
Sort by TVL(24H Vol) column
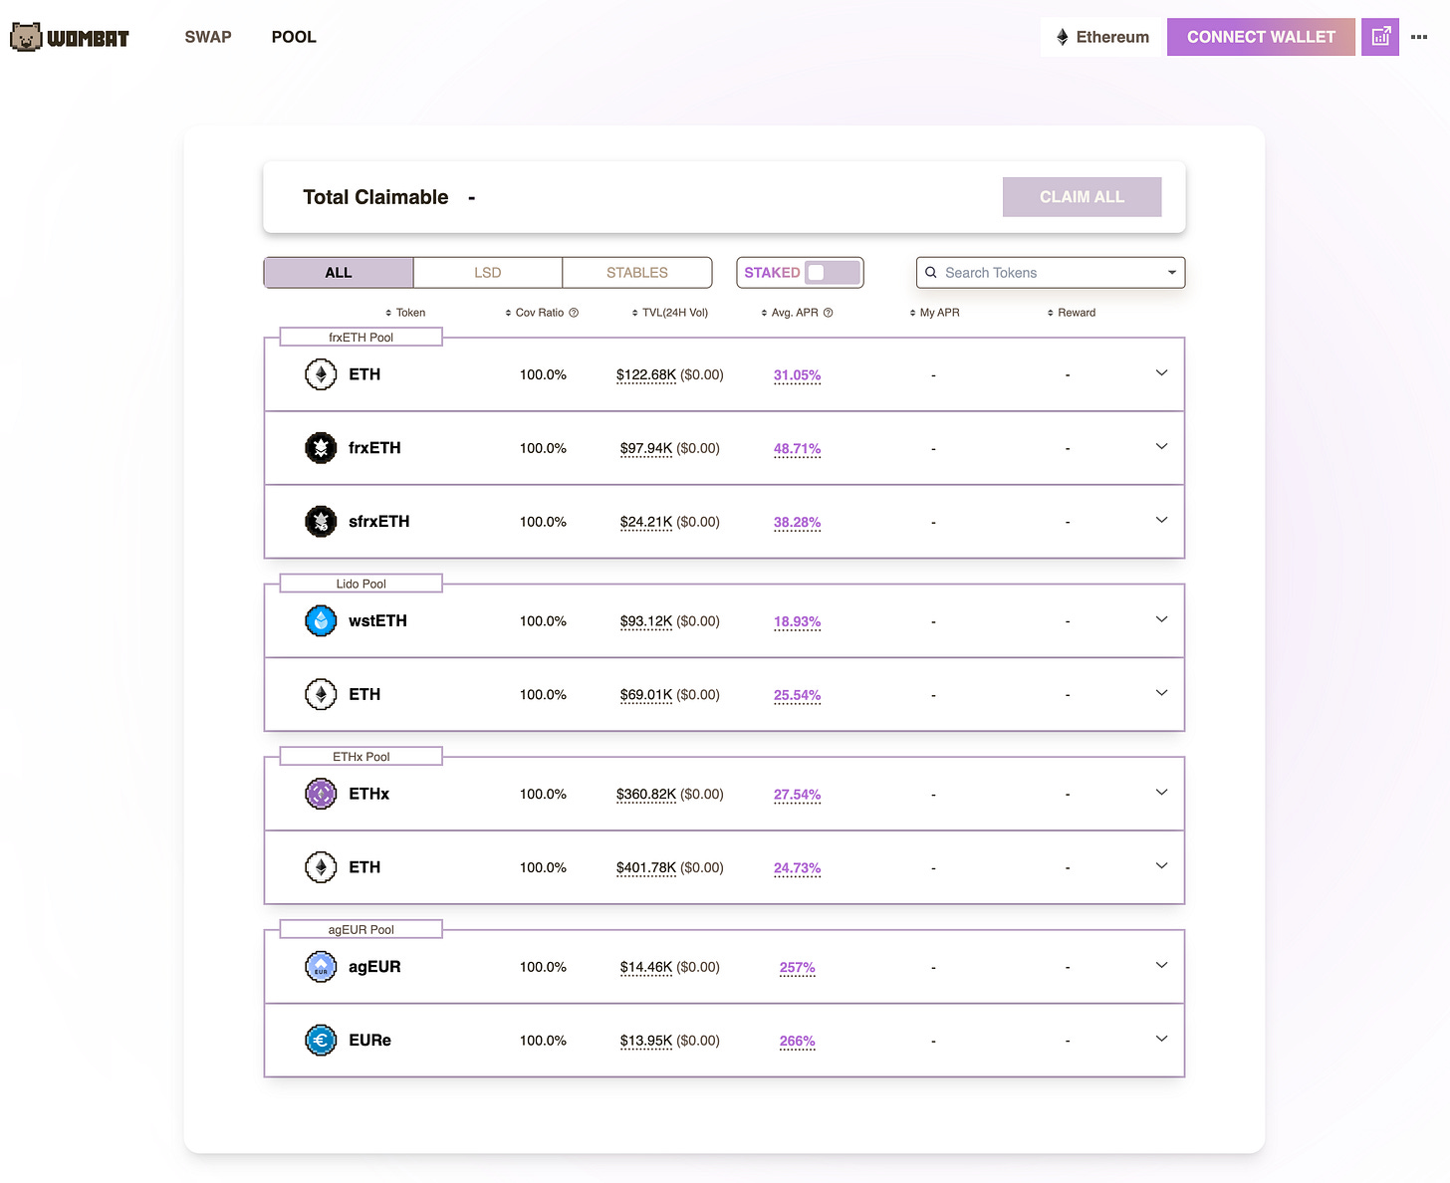click(x=670, y=313)
